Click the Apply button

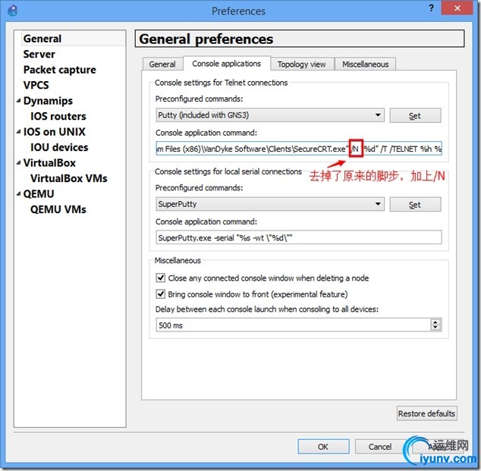438,447
